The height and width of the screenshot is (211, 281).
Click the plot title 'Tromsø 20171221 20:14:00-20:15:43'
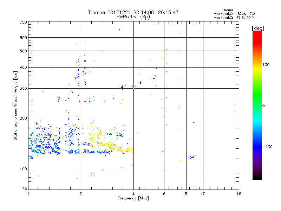point(133,12)
